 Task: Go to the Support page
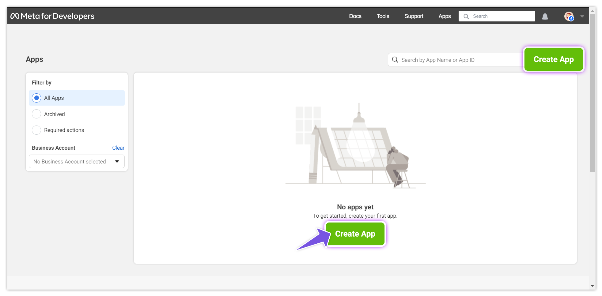[x=414, y=16]
